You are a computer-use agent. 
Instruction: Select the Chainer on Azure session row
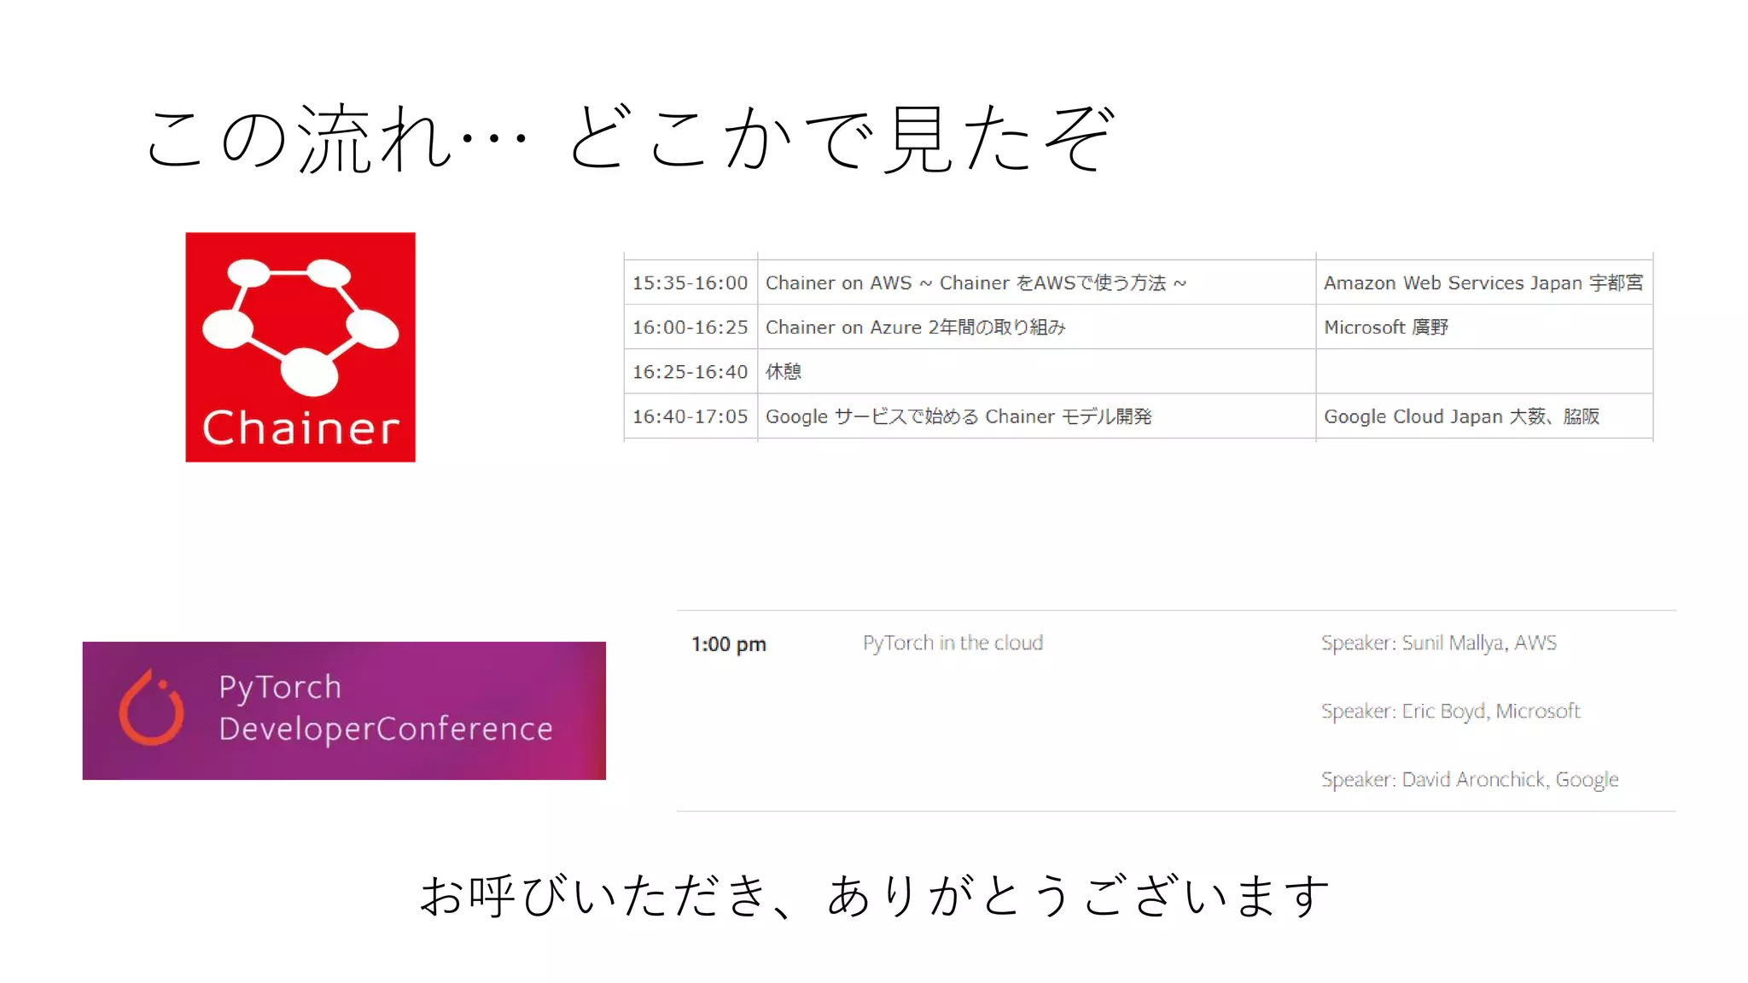click(915, 328)
